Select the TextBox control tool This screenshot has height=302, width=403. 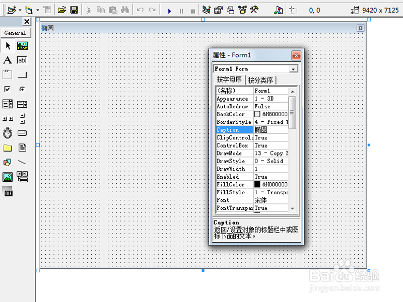click(x=22, y=60)
